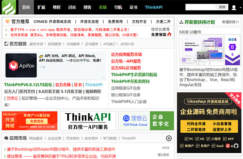Open the user account icon
The width and height of the screenshot is (243, 159).
tap(234, 7)
